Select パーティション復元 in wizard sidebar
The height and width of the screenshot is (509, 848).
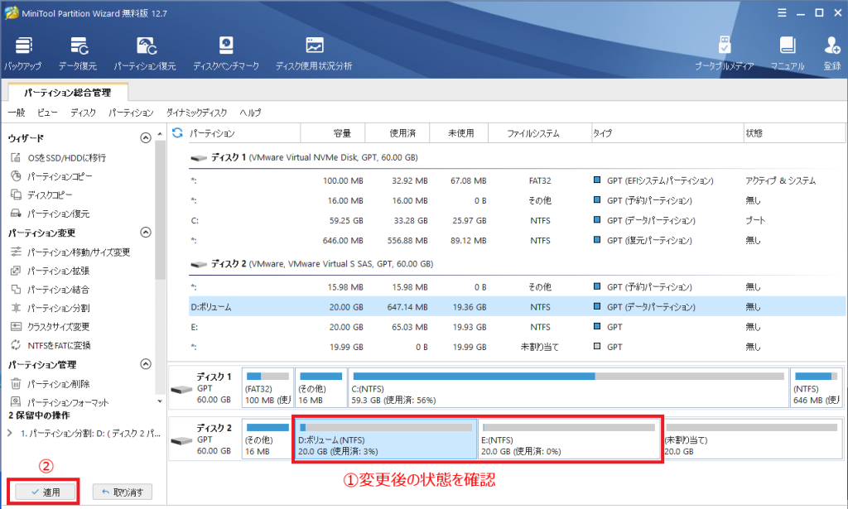click(51, 214)
